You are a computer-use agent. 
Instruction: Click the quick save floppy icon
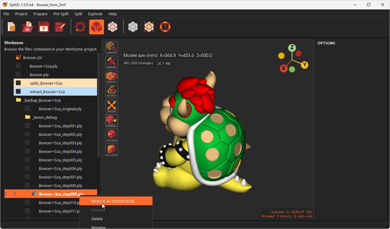point(44,27)
